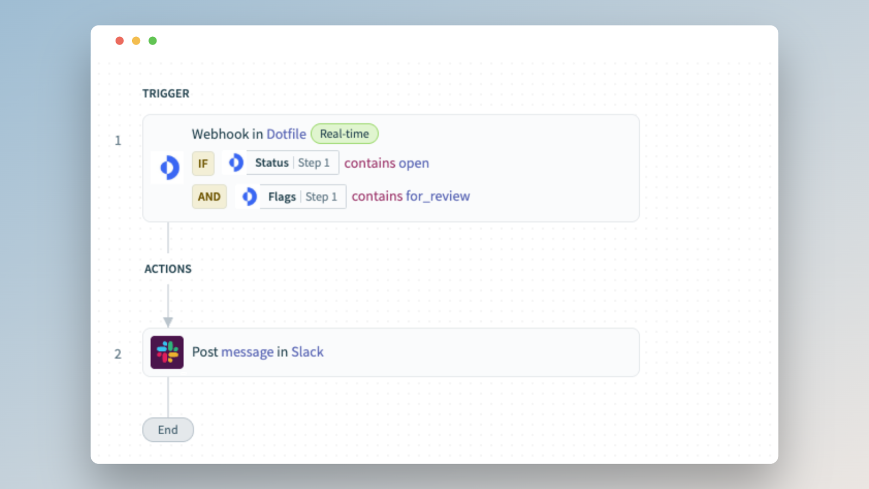Open the message link in Slack action
869x489 pixels.
coord(248,352)
